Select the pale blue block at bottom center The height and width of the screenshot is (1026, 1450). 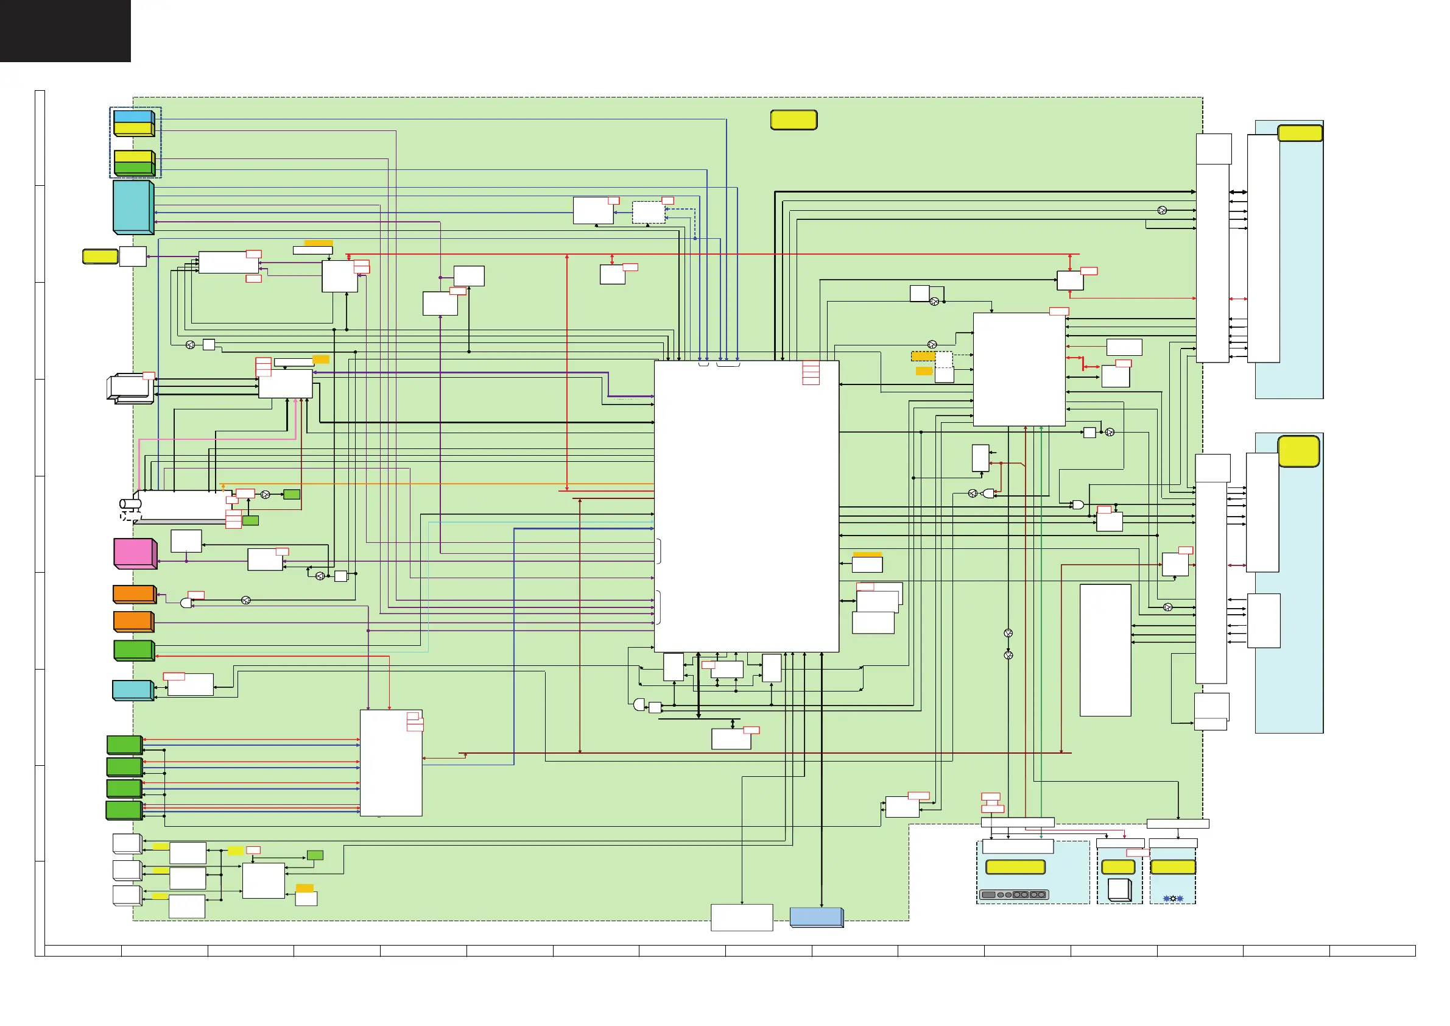[817, 918]
